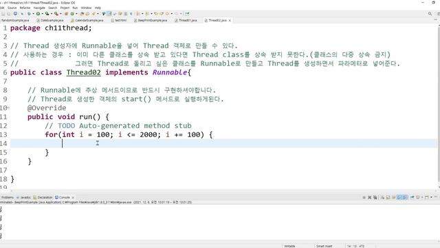Go to Next Annotation using the toolbar
440x248 pixels.
pyautogui.click(x=137, y=14)
